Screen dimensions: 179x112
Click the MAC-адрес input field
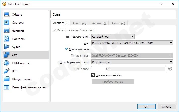(x=128, y=69)
